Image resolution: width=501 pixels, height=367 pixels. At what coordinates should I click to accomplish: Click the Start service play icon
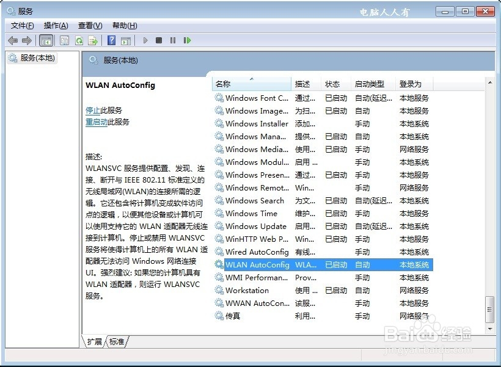[145, 40]
